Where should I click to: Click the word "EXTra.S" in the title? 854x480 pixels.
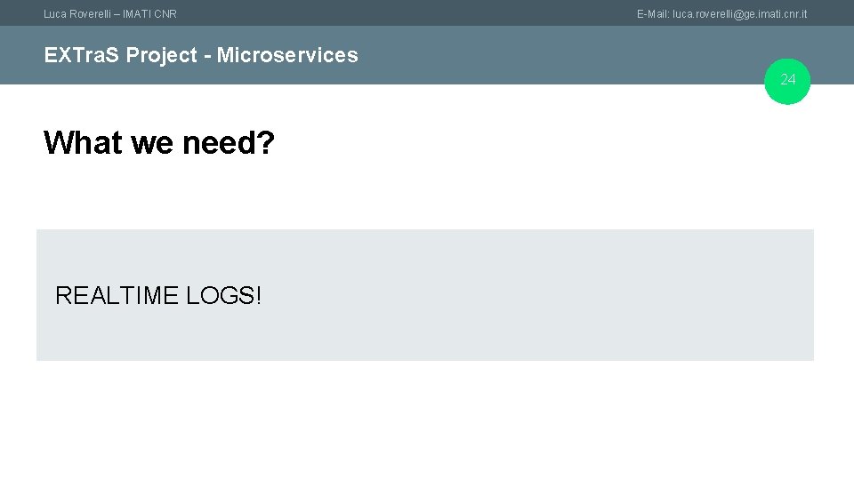(x=82, y=55)
